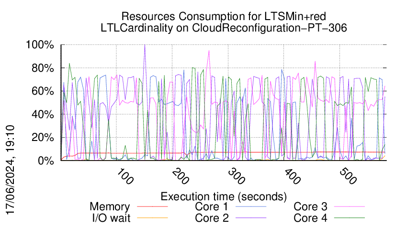The width and height of the screenshot is (407, 227).
Task: Click the 80% y-axis label
Action: pos(43,68)
